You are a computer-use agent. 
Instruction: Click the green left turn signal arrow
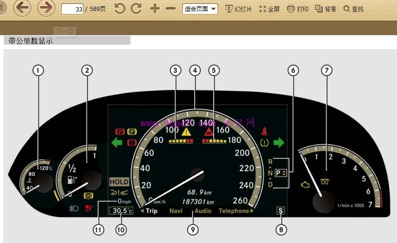[x=117, y=143]
